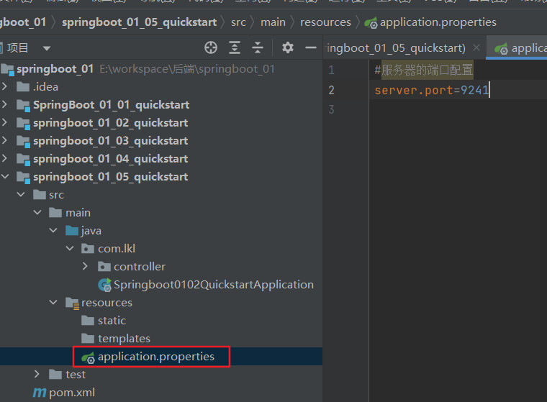Select the .idea folder icon
The image size is (547, 402).
coord(23,86)
